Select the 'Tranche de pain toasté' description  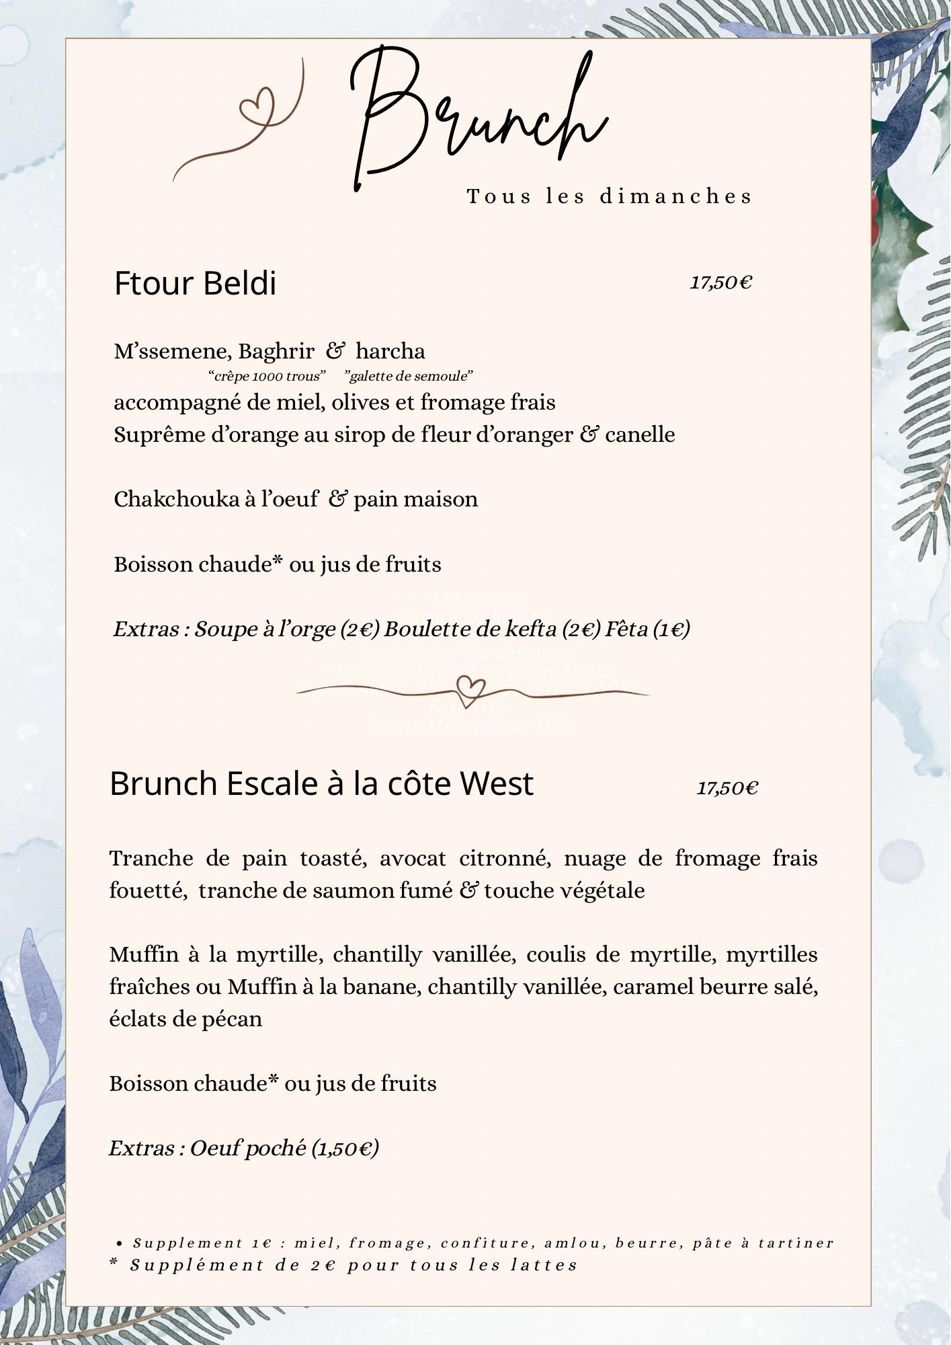(463, 874)
